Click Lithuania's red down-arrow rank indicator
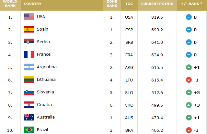This screenshot has width=207, height=134. tap(189, 80)
